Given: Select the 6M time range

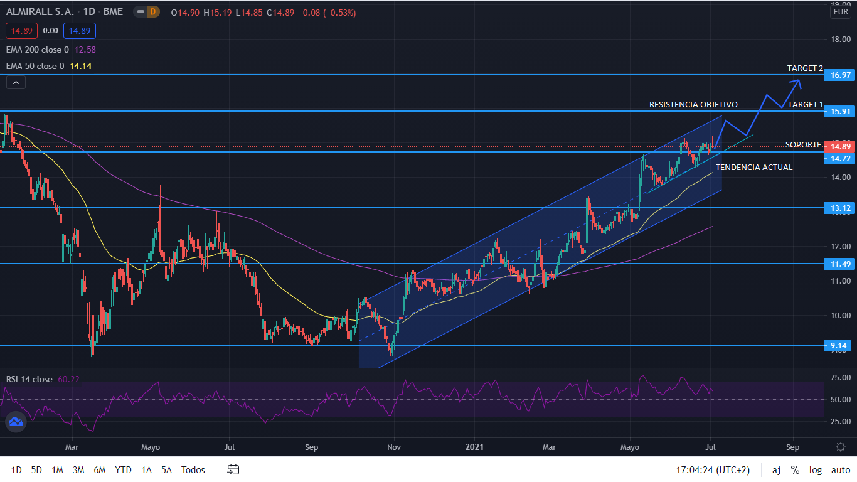Looking at the screenshot, I should 99,470.
